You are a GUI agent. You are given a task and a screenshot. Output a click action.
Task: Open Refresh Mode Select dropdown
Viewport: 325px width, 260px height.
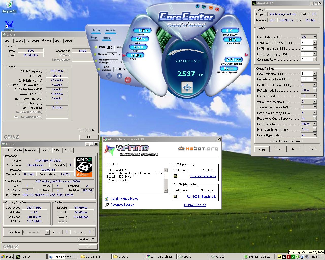315,90
